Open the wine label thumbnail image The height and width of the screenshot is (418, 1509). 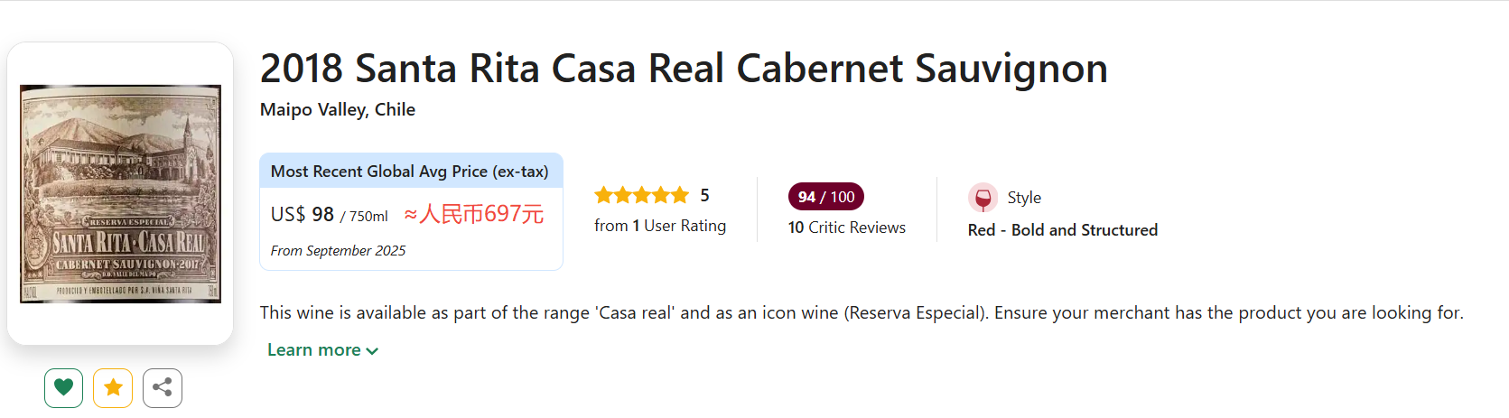click(x=120, y=194)
